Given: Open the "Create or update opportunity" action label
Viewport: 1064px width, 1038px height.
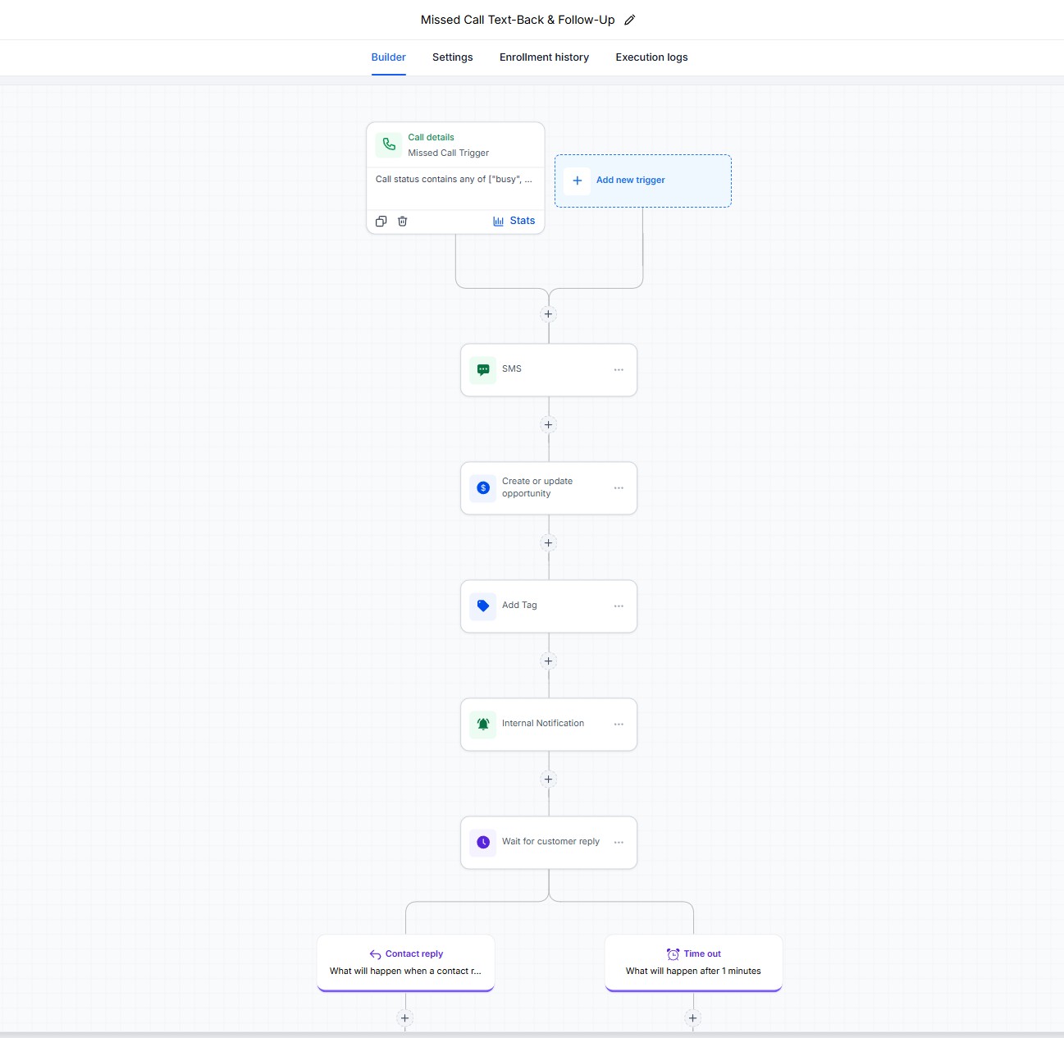Looking at the screenshot, I should point(537,487).
